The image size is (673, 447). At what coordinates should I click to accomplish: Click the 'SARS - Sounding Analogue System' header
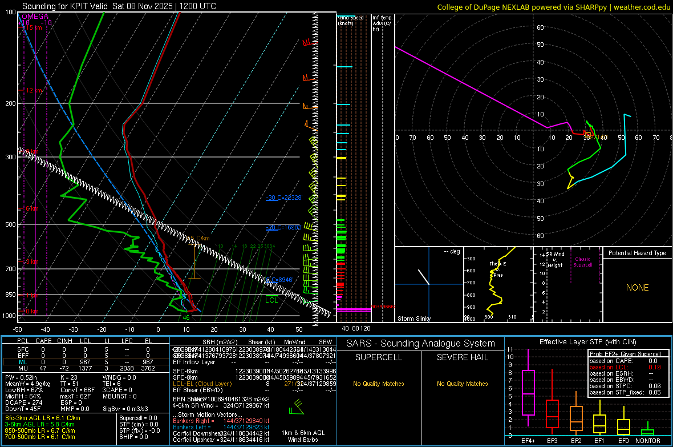tap(420, 344)
